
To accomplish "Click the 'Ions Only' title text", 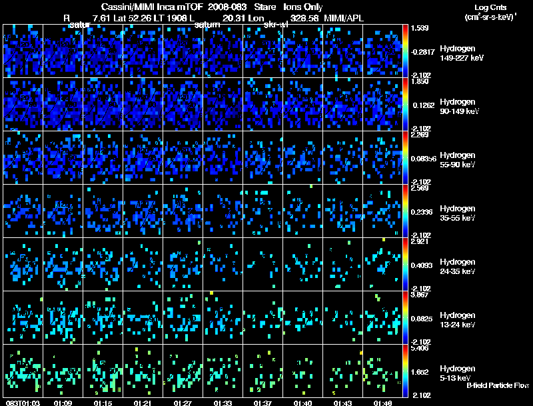I will pyautogui.click(x=303, y=7).
